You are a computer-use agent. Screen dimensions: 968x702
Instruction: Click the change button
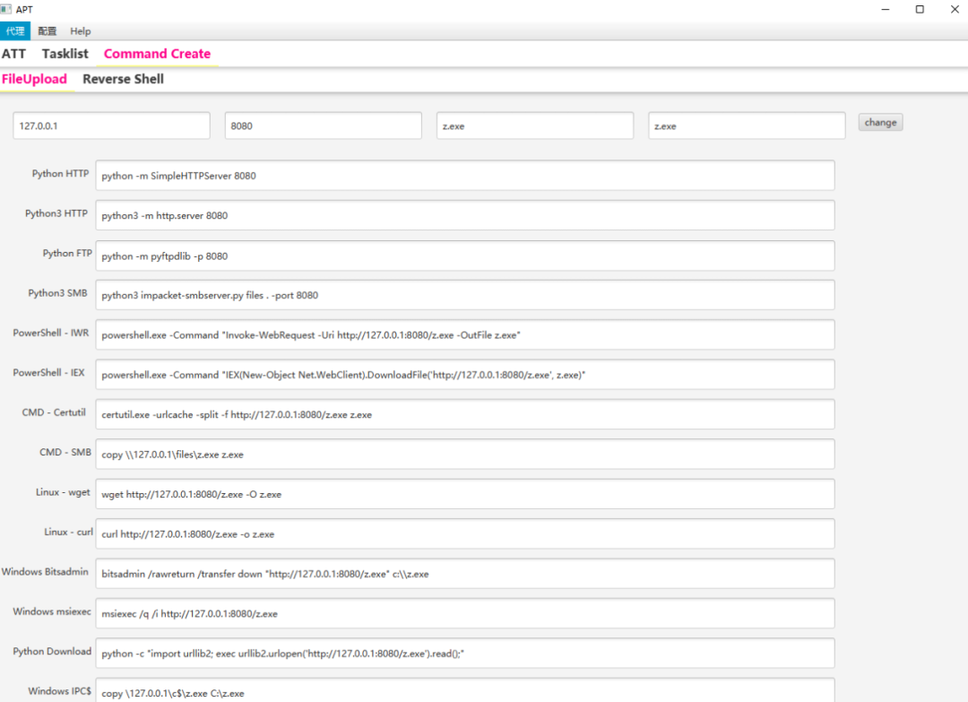(880, 122)
